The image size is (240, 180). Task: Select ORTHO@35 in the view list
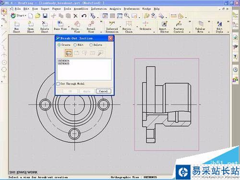pos(63,63)
